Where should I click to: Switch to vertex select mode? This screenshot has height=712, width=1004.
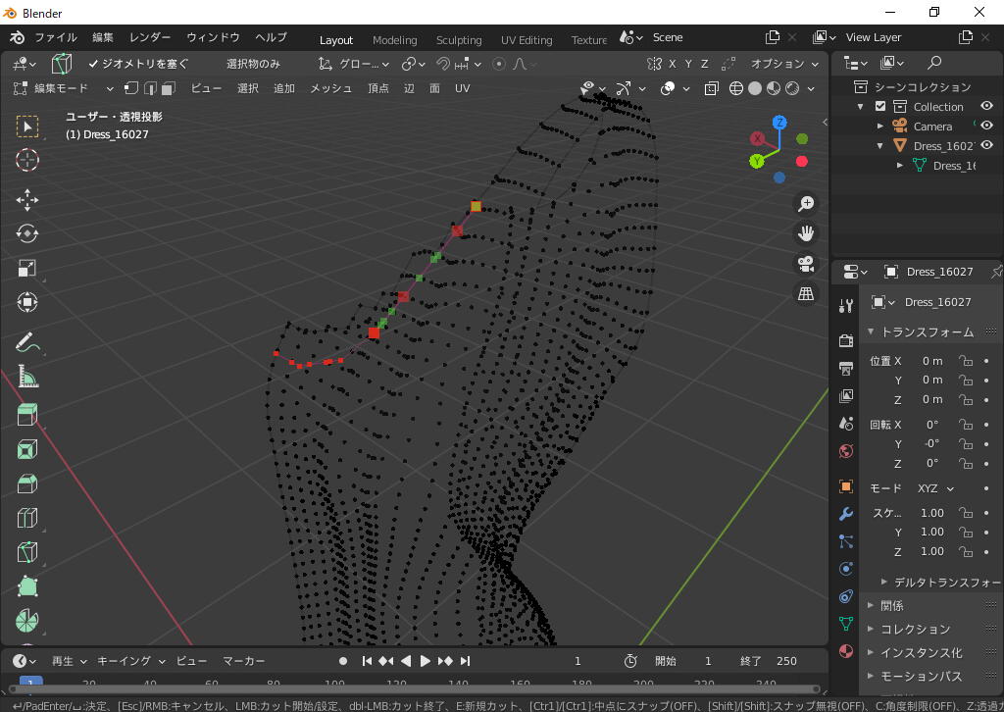click(131, 88)
